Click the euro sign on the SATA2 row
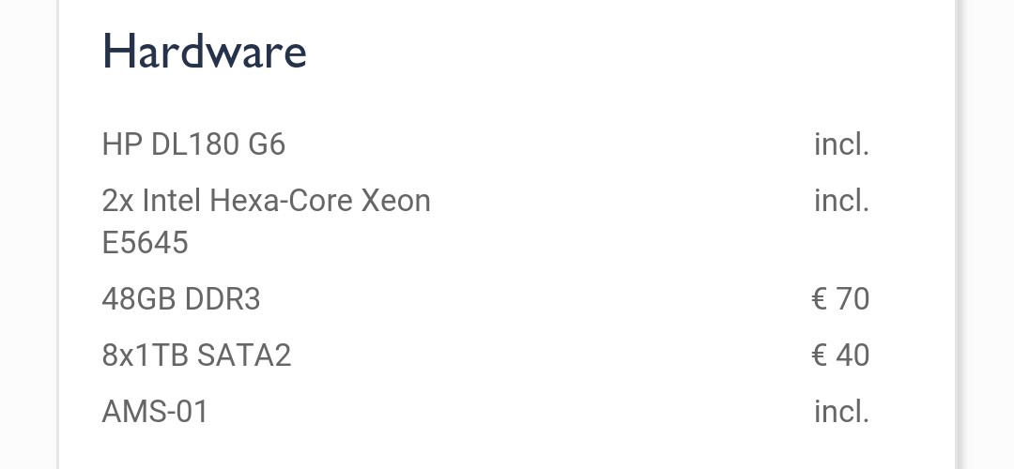The height and width of the screenshot is (469, 1014). (819, 356)
